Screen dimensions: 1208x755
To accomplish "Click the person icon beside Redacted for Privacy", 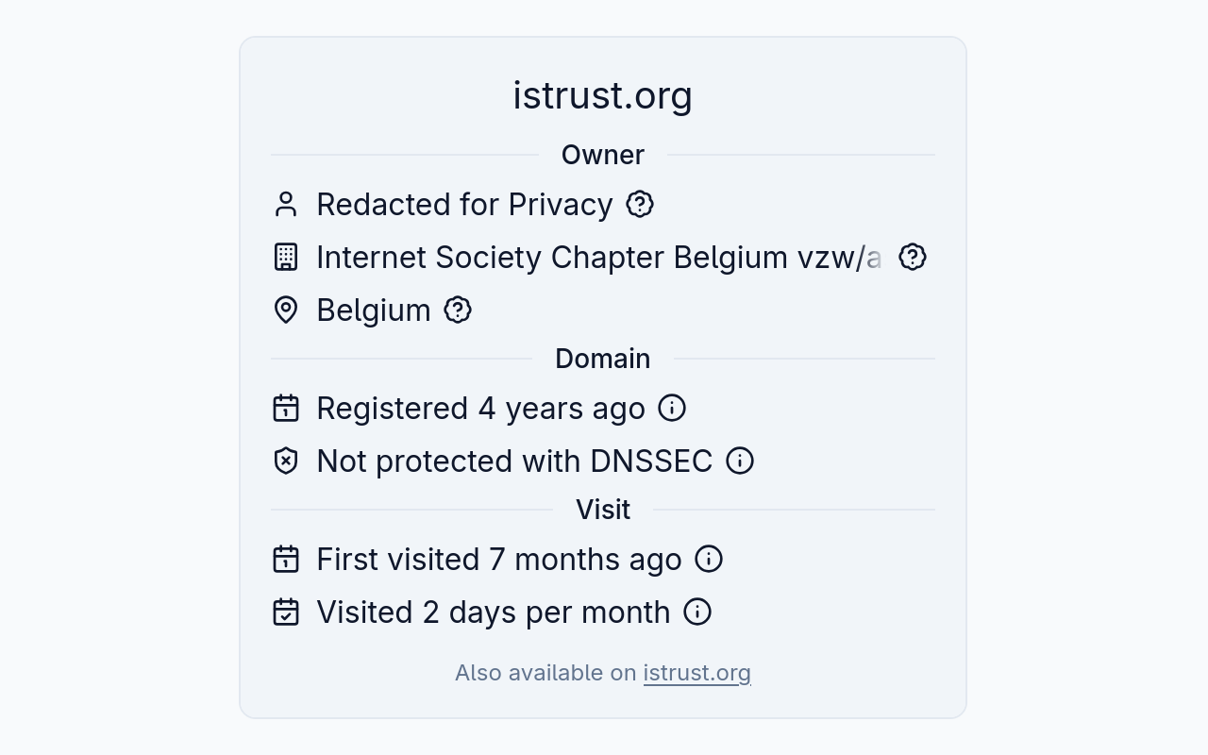I will [286, 204].
